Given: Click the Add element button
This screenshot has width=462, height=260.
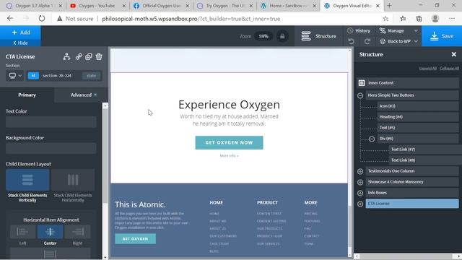Looking at the screenshot, I should (x=20, y=32).
